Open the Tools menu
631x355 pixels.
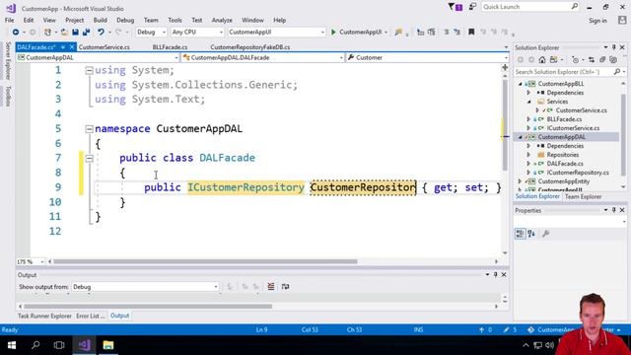click(175, 20)
